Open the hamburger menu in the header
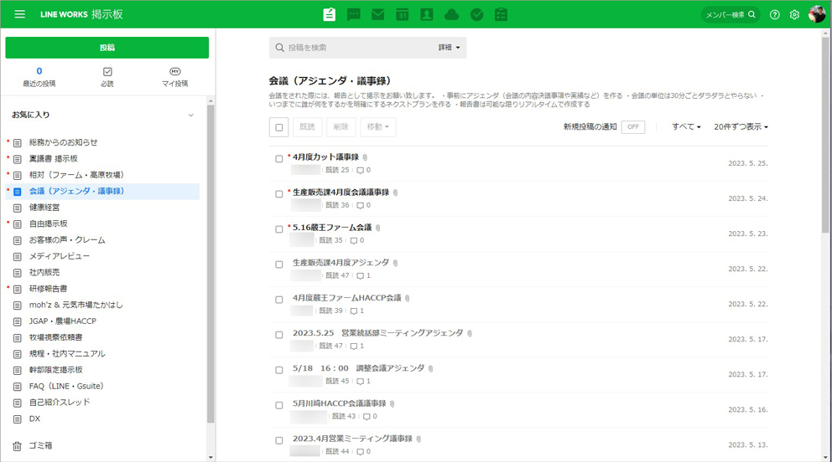832x462 pixels. coord(20,14)
